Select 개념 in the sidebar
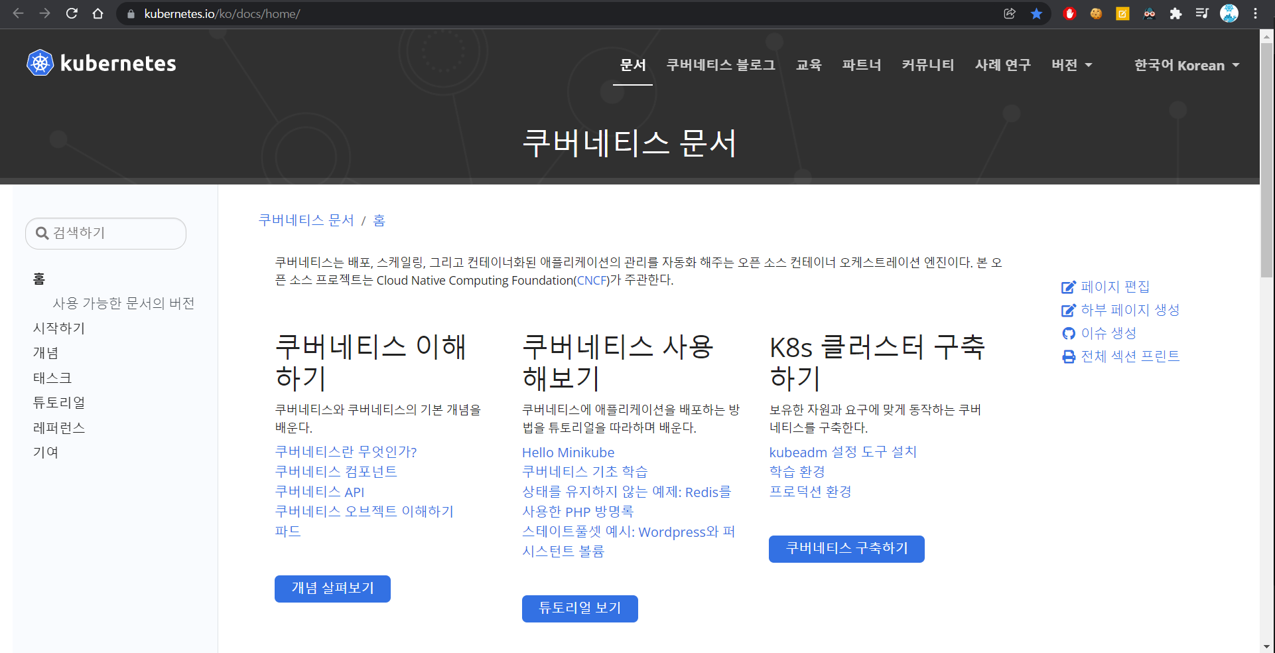1275x653 pixels. coord(46,353)
